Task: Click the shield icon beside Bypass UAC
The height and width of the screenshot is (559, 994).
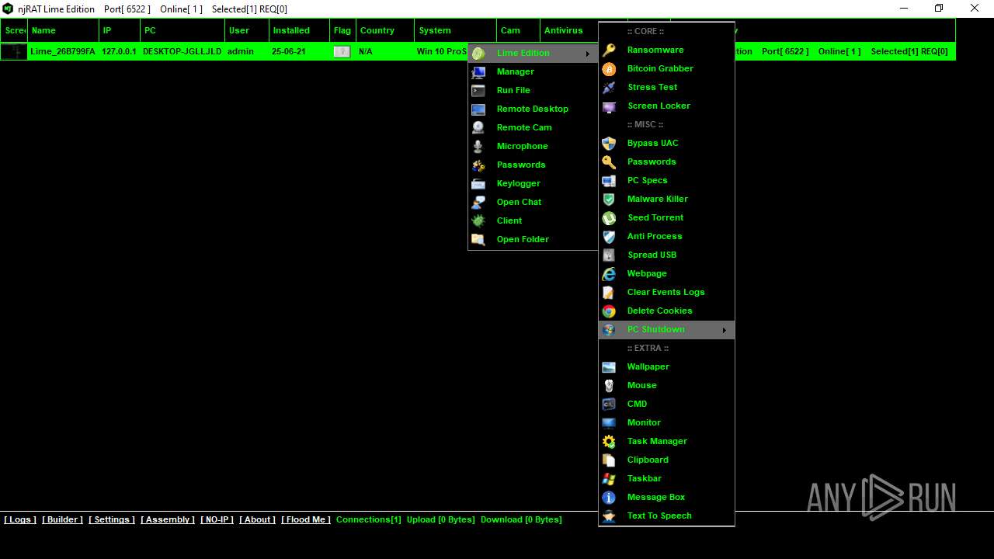Action: coord(610,143)
